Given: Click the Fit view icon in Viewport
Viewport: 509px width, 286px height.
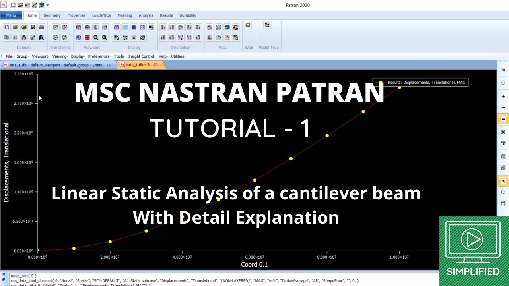Looking at the screenshot, I should coord(87,27).
